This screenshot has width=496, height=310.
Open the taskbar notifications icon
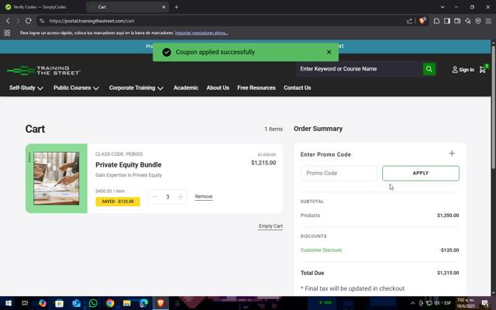486,304
